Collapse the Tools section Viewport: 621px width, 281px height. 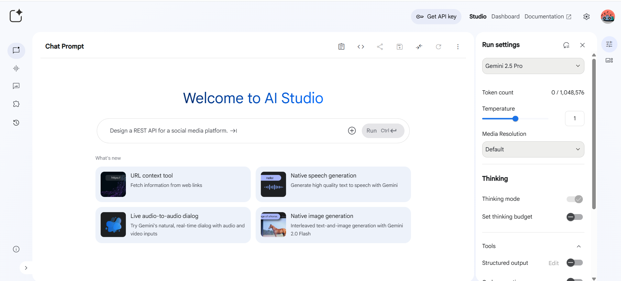[579, 246]
